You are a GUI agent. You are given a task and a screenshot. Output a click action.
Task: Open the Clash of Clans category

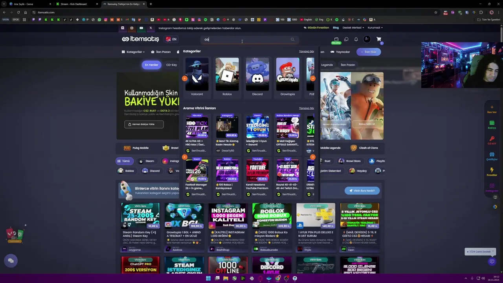click(364, 148)
